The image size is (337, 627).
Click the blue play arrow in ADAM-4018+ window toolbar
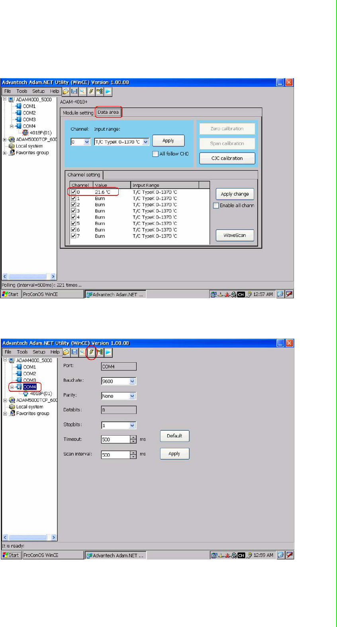(108, 91)
